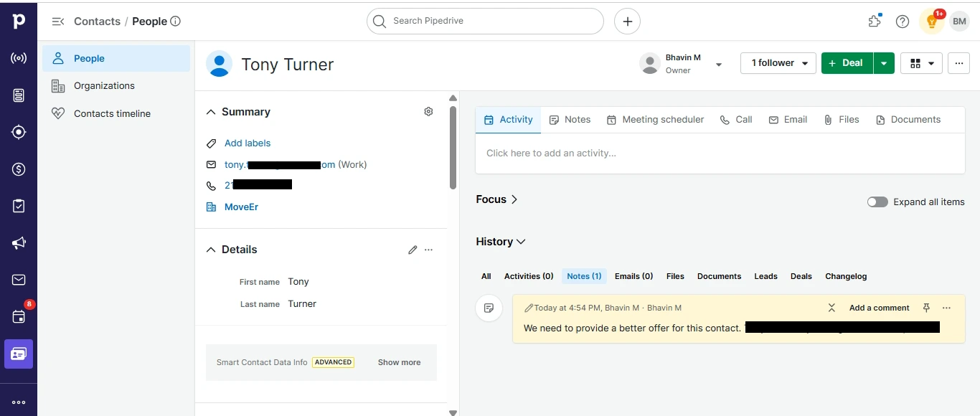Click the add an activity field
The width and height of the screenshot is (980, 416).
[x=720, y=153]
